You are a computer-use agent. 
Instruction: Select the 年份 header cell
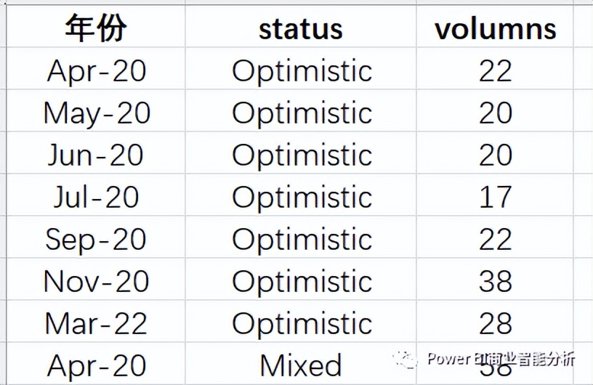click(96, 26)
